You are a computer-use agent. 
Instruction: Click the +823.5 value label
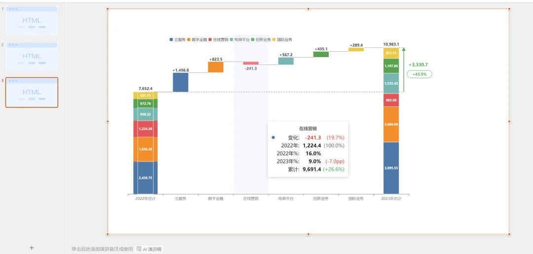click(x=216, y=60)
